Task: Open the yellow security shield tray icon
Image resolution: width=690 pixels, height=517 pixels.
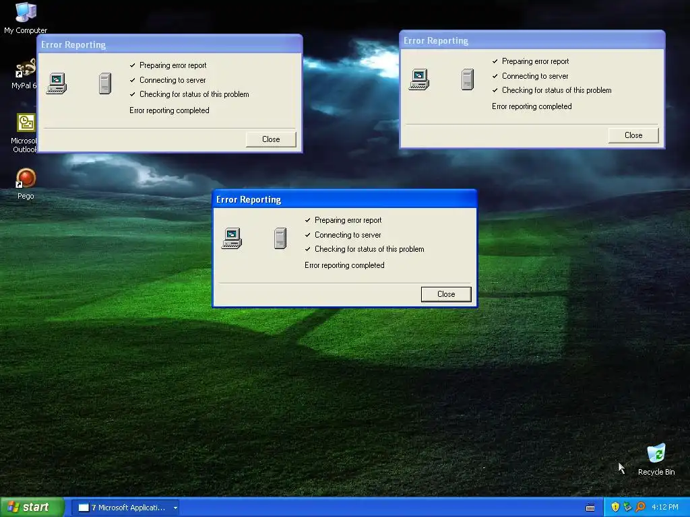Action: (x=615, y=507)
